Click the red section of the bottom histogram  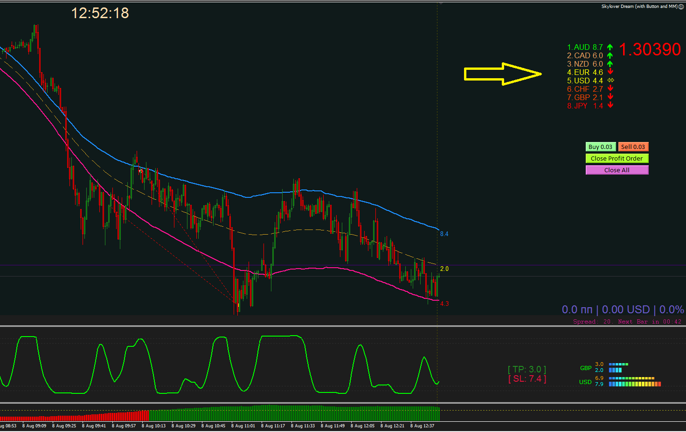pyautogui.click(x=75, y=417)
